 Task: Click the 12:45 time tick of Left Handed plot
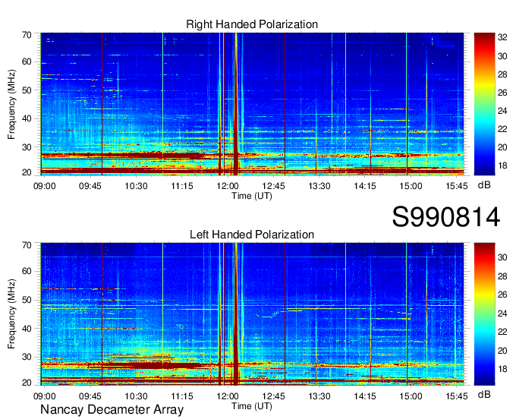tap(273, 396)
